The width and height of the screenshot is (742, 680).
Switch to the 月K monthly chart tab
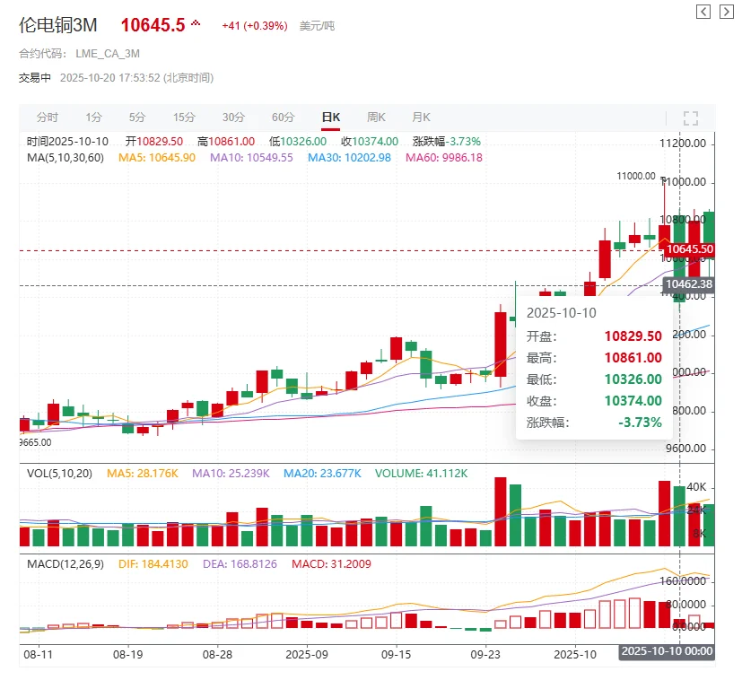[420, 117]
